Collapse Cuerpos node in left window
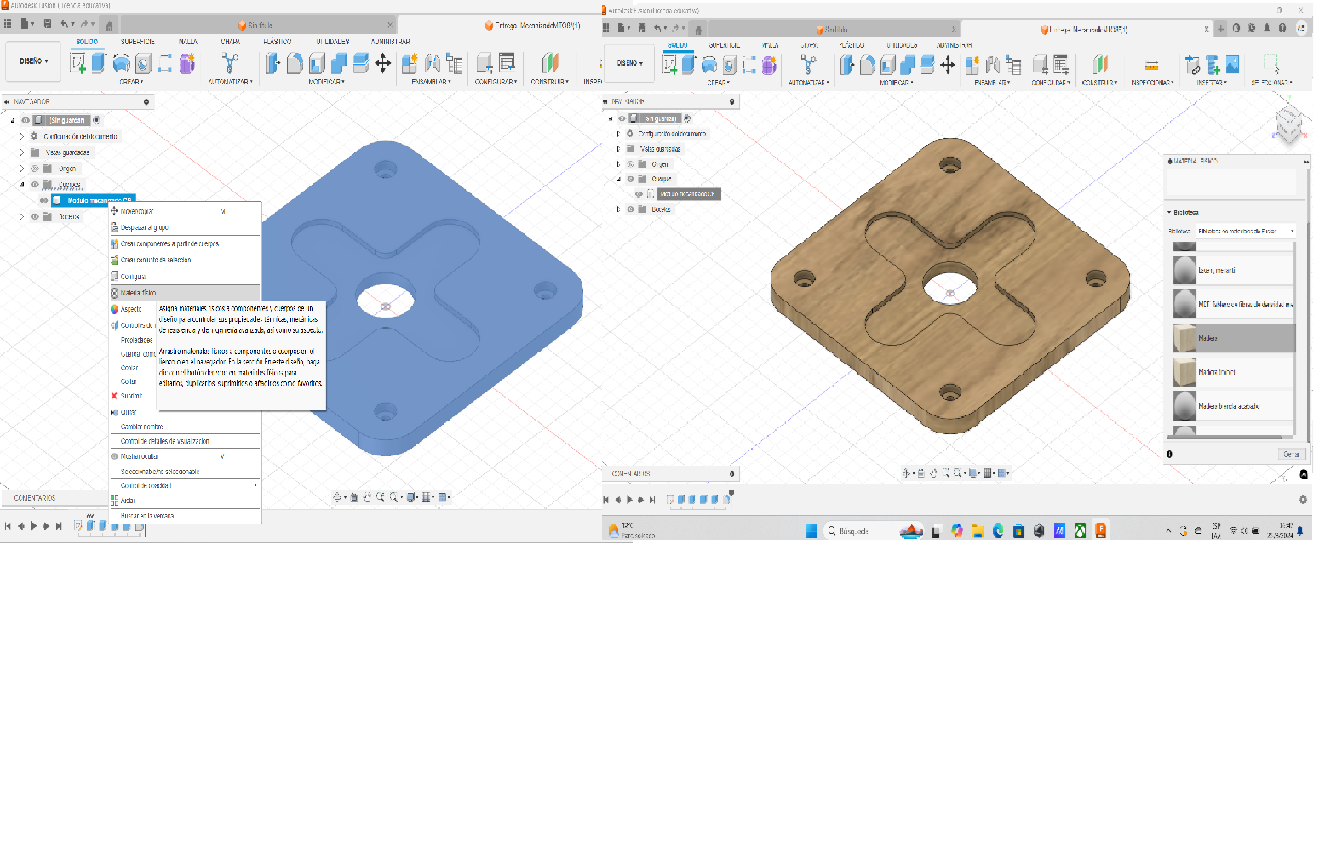 (22, 185)
